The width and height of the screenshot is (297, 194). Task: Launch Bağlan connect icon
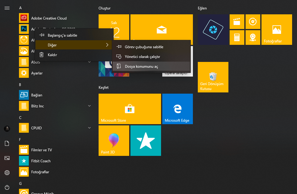(24, 95)
